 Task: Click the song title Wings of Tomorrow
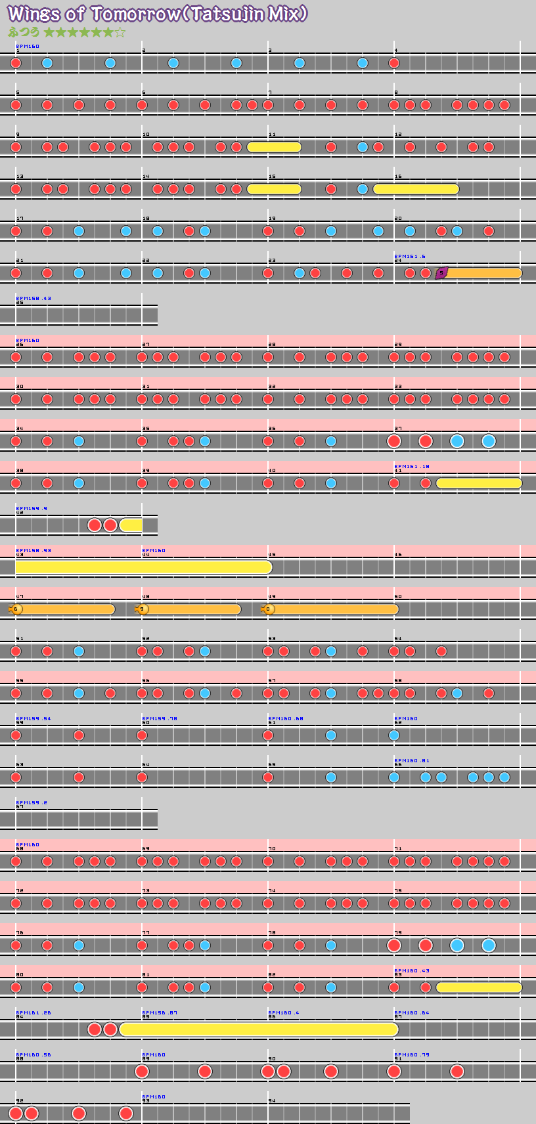point(158,13)
